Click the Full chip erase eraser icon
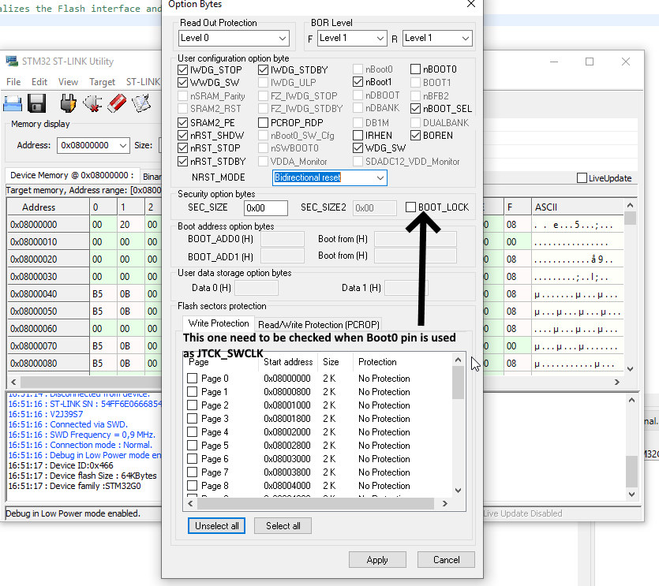 pos(117,103)
